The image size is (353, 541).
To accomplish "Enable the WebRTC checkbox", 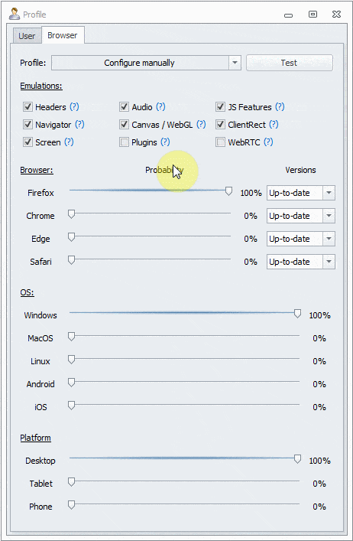I will click(x=220, y=142).
